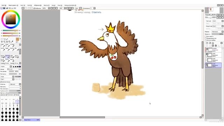Adjust the layer opacity slider
This screenshot has width=224, height=126.
[217, 34]
